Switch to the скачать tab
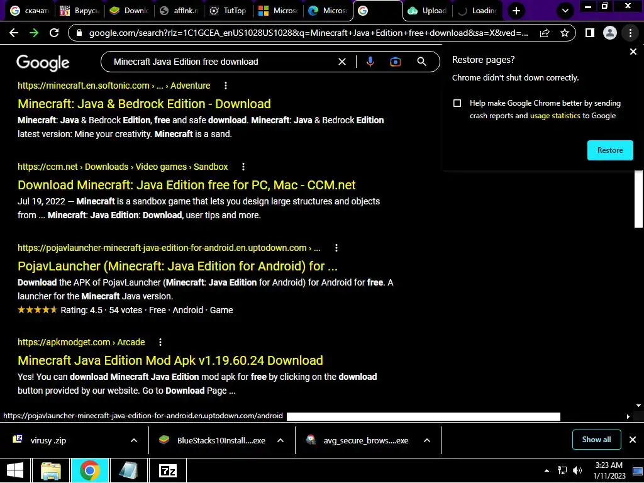Image resolution: width=644 pixels, height=483 pixels. pos(30,11)
